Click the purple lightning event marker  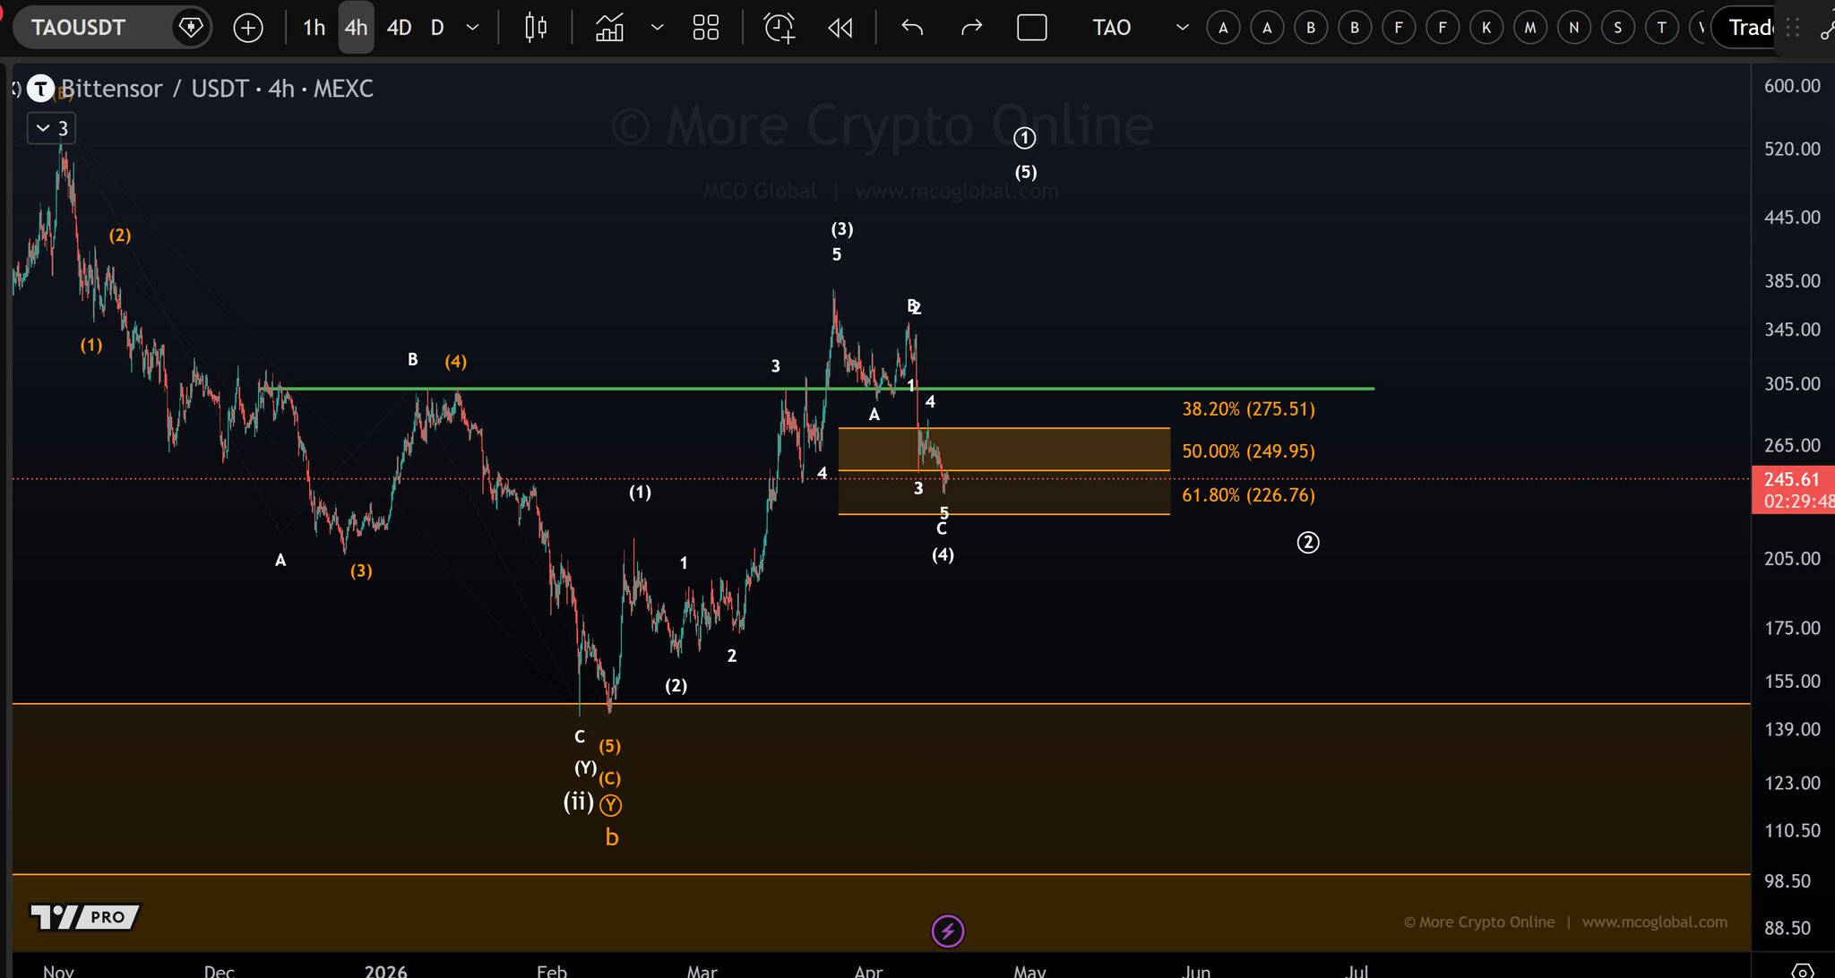tap(948, 931)
